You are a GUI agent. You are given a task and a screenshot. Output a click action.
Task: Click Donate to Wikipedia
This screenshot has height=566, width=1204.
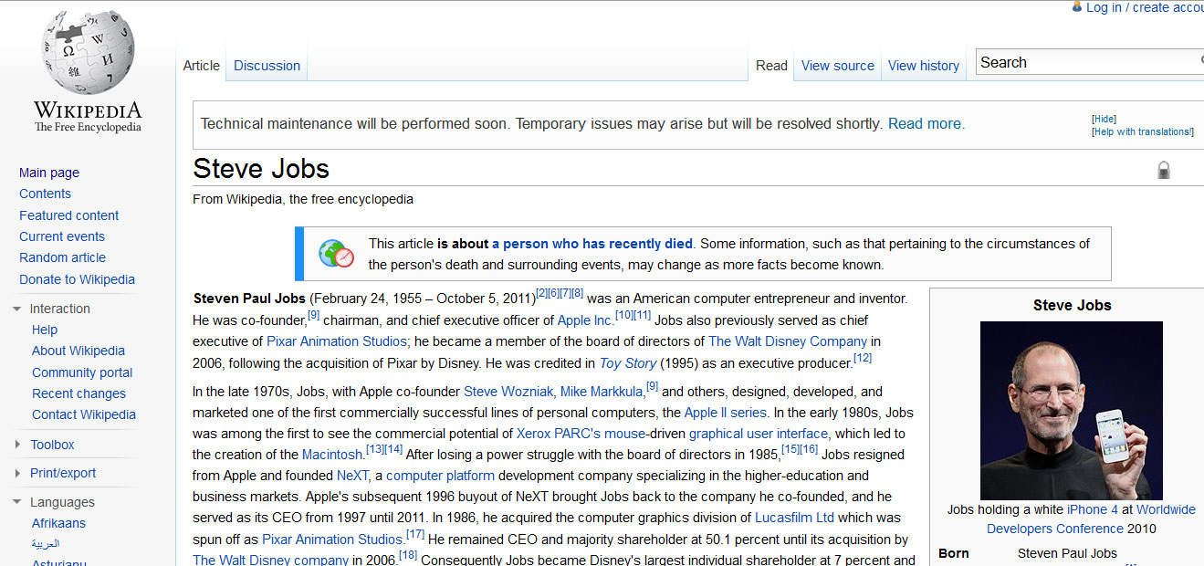point(77,279)
